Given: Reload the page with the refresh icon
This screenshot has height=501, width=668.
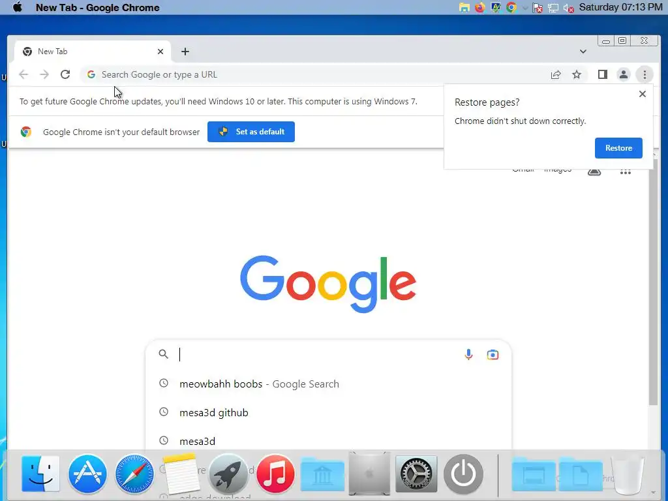Looking at the screenshot, I should pos(65,74).
